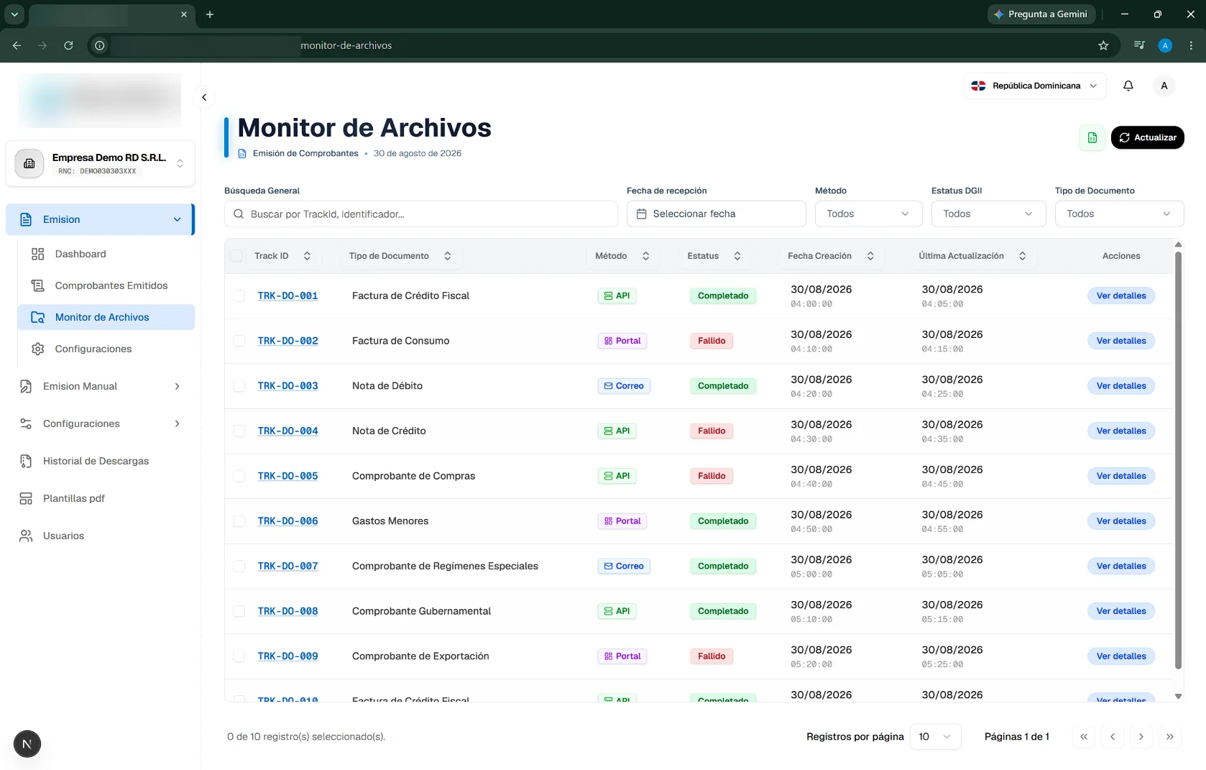Click the notifications bell icon

click(1128, 86)
